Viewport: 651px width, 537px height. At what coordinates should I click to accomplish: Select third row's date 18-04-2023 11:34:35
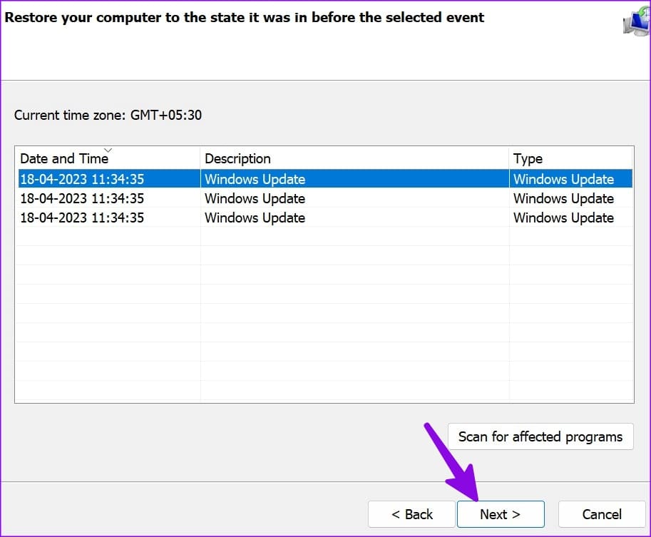coord(82,218)
